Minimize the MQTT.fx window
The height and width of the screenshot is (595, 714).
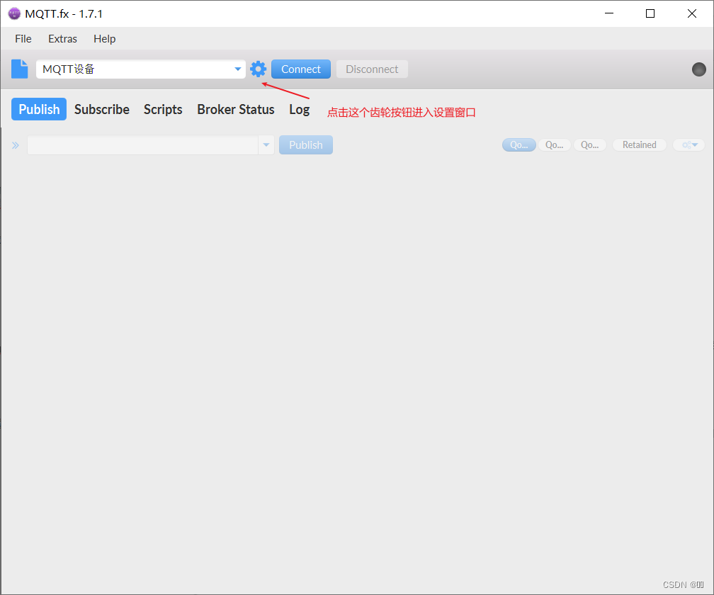pos(609,13)
